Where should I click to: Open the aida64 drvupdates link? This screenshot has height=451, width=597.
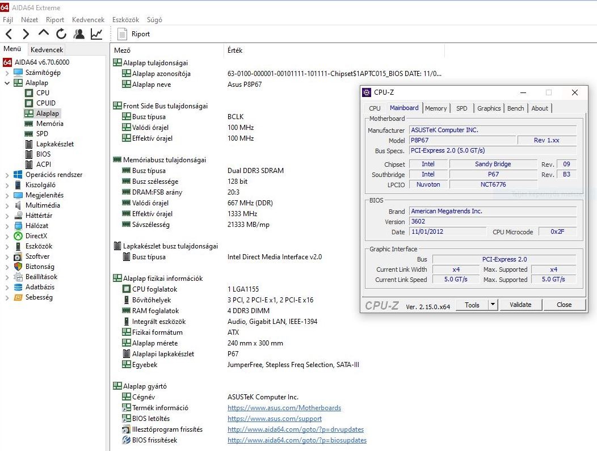296,429
